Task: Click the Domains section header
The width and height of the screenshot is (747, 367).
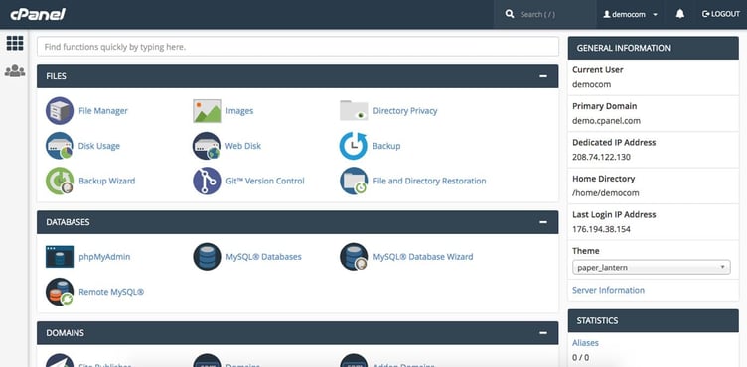Action: click(297, 333)
